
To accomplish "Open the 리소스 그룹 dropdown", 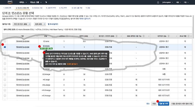I will click(36, 2).
